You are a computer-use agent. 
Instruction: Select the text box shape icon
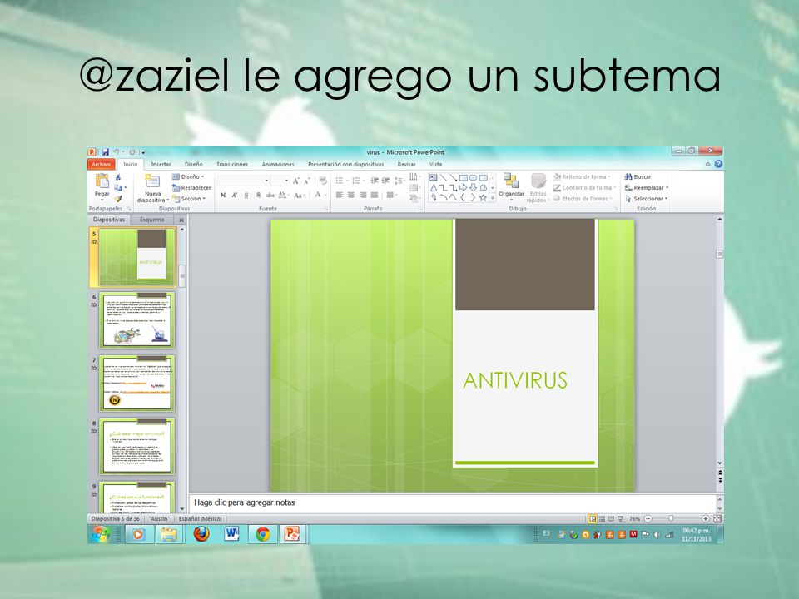434,178
